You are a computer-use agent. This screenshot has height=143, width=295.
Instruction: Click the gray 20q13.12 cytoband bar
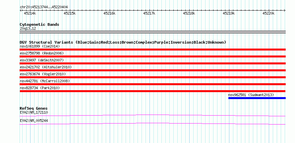pos(152,32)
